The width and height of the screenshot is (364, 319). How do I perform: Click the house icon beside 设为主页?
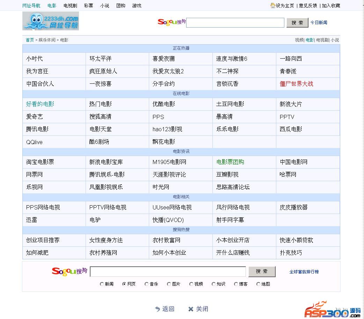coord(273,5)
